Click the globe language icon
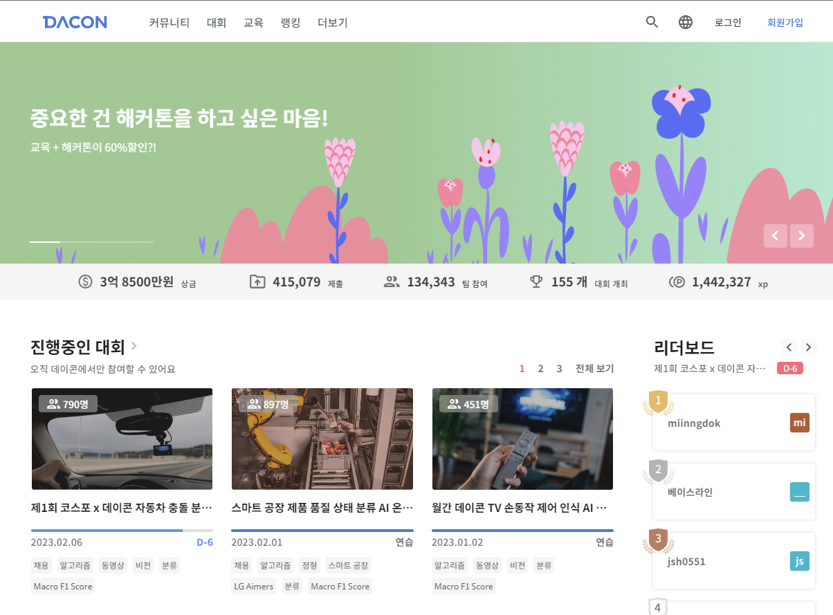This screenshot has height=615, width=833. pos(686,22)
